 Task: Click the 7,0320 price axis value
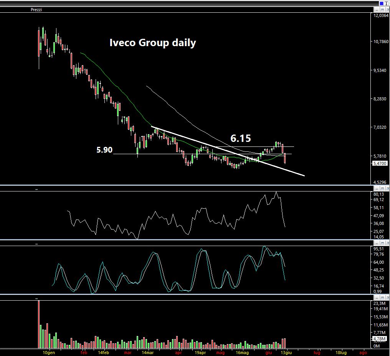(380, 127)
